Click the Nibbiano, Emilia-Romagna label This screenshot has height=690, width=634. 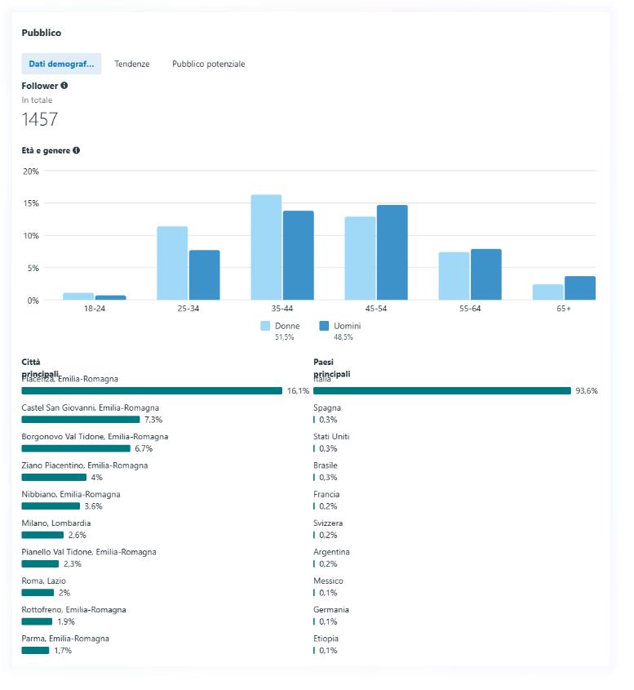pos(71,494)
